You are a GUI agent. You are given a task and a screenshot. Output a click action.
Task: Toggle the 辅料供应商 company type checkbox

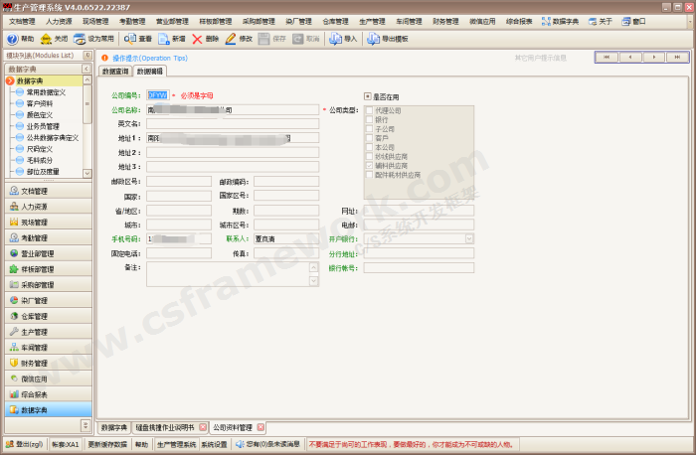[370, 166]
